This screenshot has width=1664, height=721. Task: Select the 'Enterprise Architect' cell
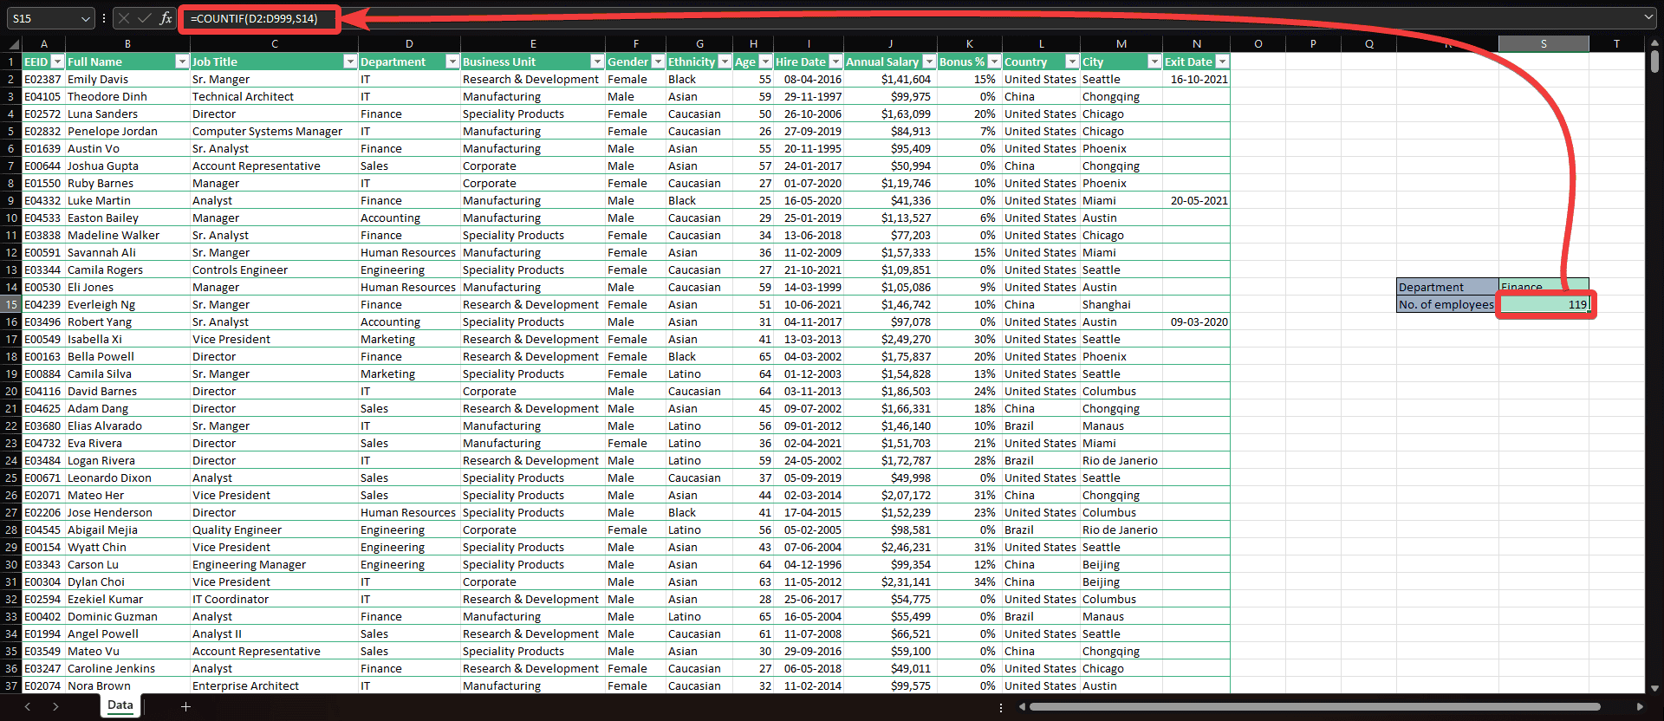click(274, 685)
